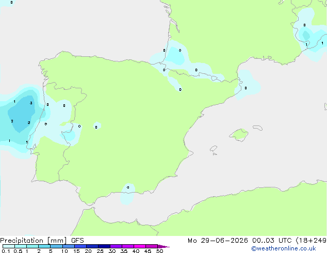Click the Mallorca island on the map
327x253 pixels.
pos(239,135)
